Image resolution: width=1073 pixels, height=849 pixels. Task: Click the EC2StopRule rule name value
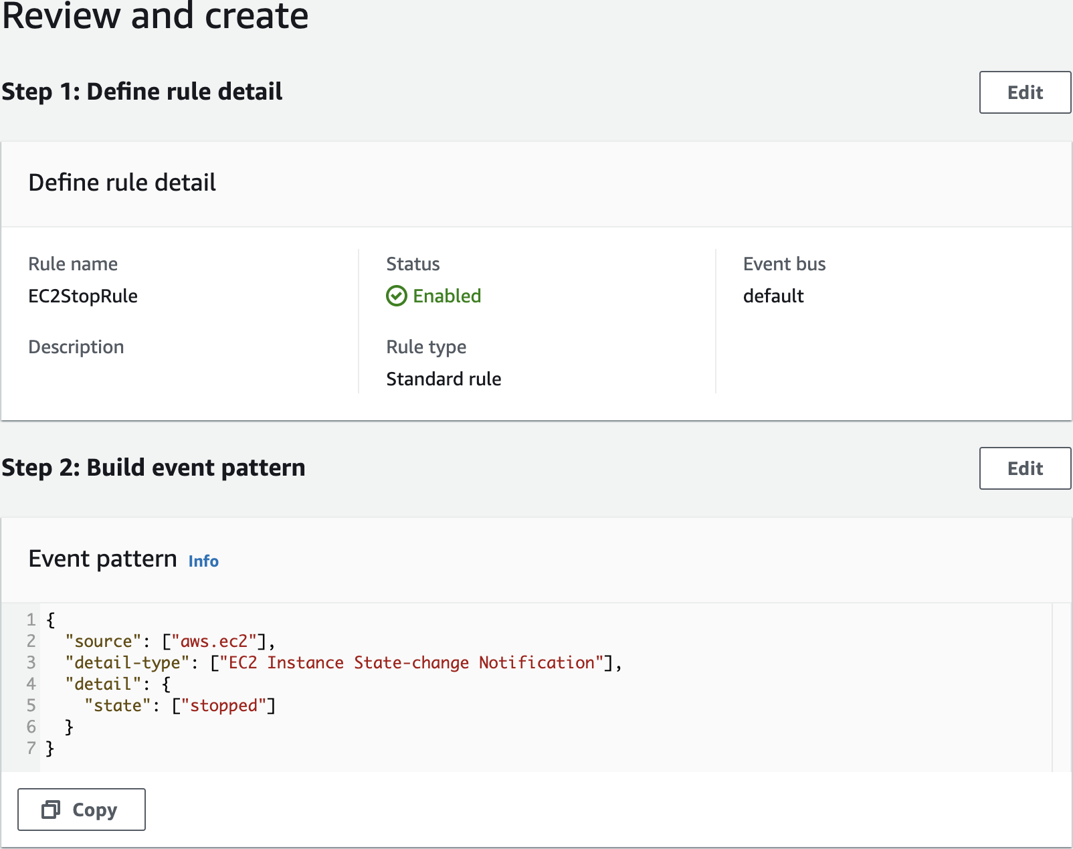tap(83, 296)
